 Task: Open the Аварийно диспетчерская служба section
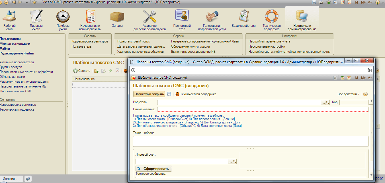(150, 20)
